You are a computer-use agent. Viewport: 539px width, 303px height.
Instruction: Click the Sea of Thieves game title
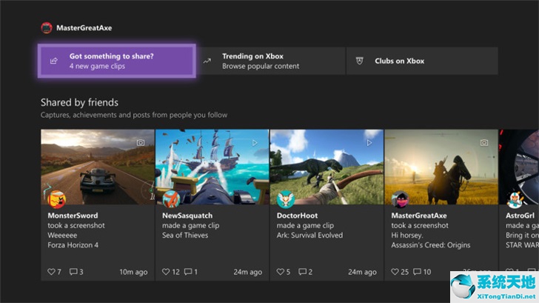pos(185,236)
